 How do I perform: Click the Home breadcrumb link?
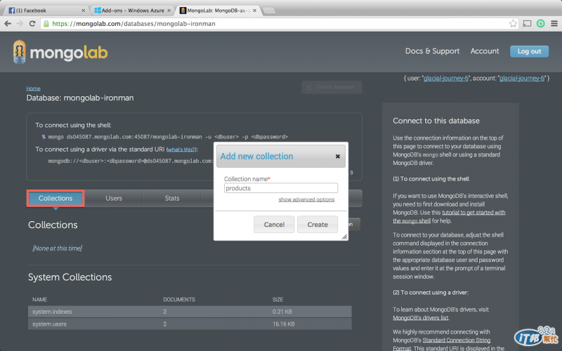pyautogui.click(x=33, y=88)
